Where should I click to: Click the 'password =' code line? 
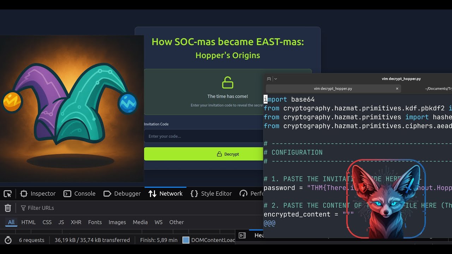[x=358, y=188]
